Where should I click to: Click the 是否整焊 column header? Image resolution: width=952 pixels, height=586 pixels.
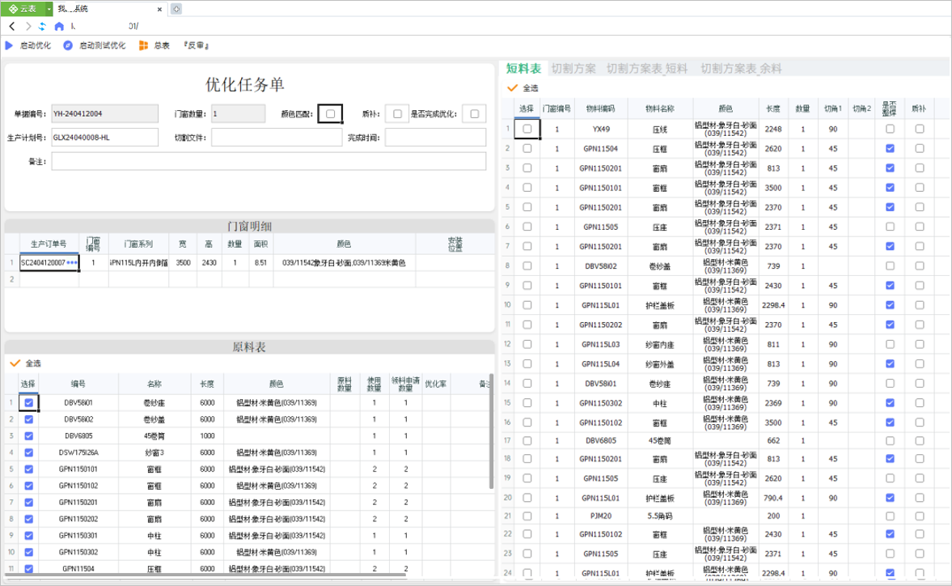pyautogui.click(x=890, y=108)
